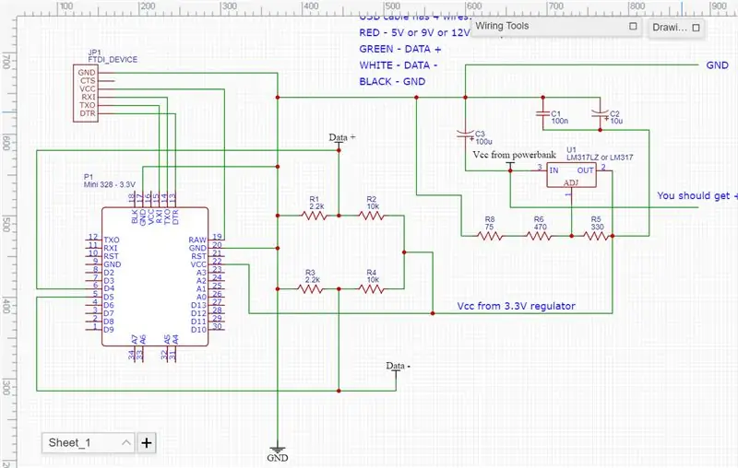Select resistor R5 330
This screenshot has width=738, height=468.
click(x=596, y=236)
